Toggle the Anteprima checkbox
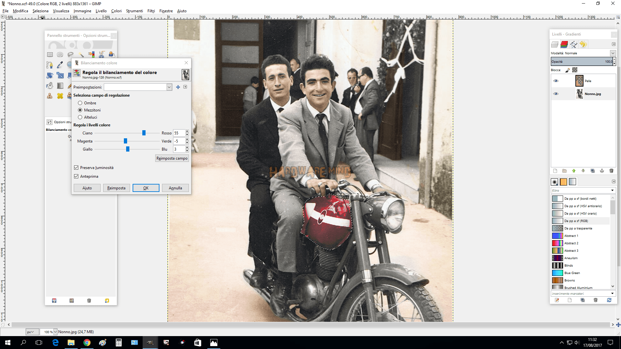The image size is (621, 349). [76, 176]
